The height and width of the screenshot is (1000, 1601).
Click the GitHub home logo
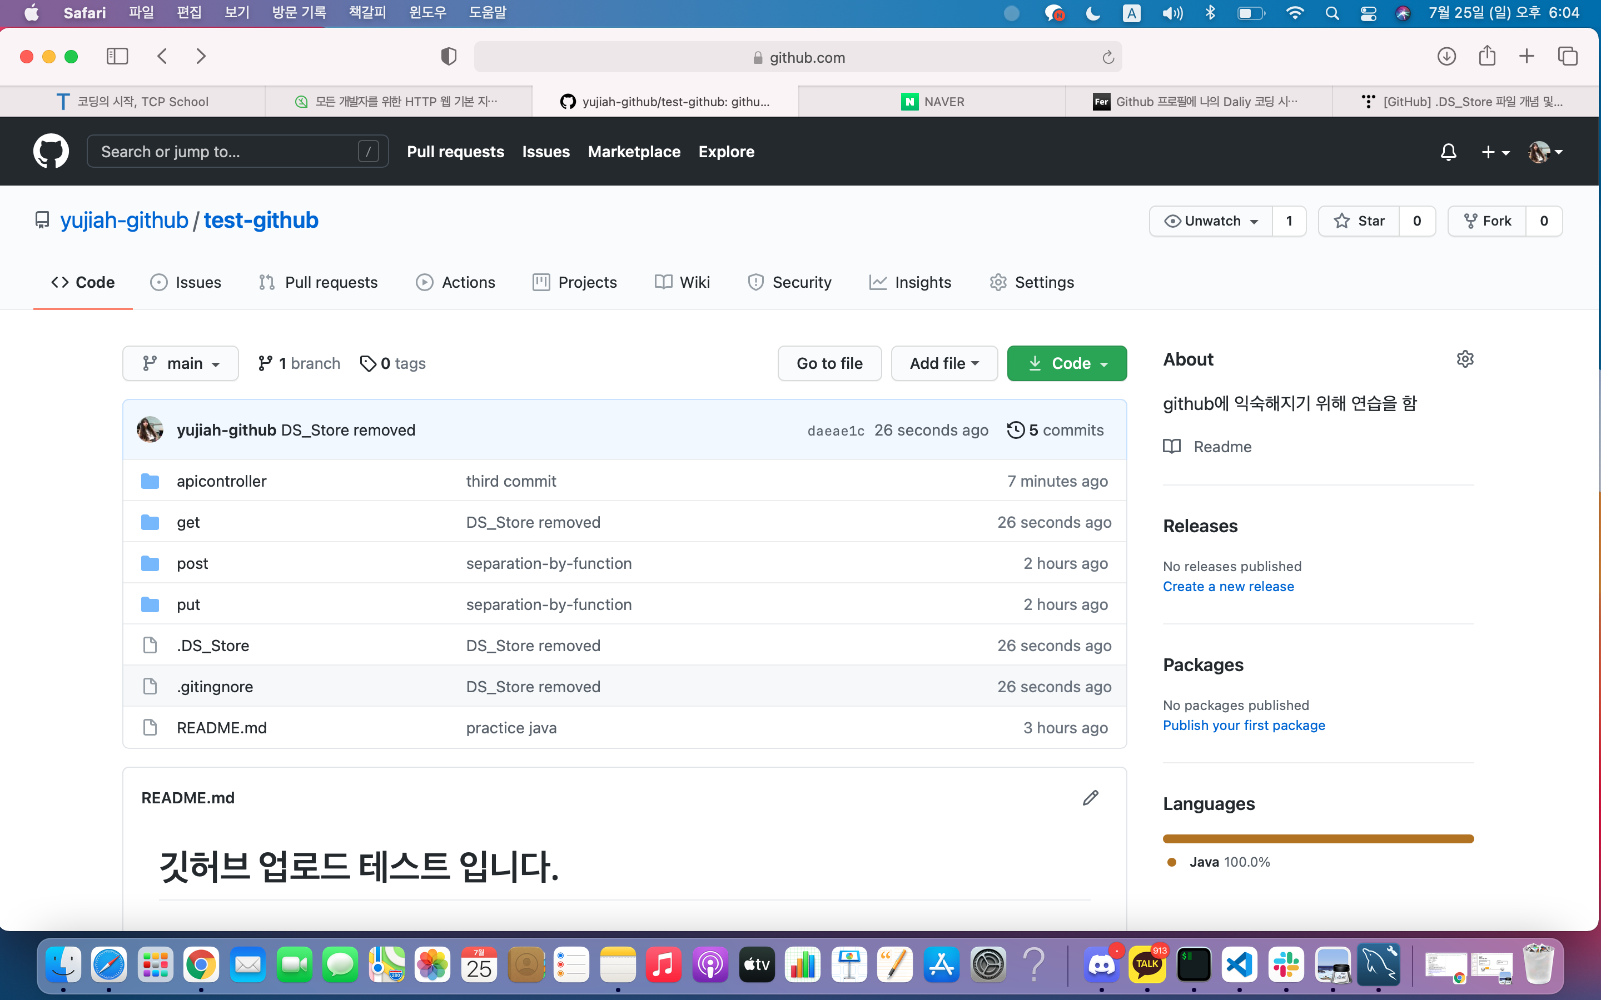coord(50,151)
